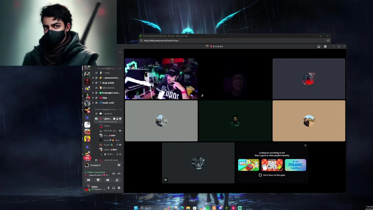
Task: Click the dropdown chevron above channel list
Action: point(120,52)
